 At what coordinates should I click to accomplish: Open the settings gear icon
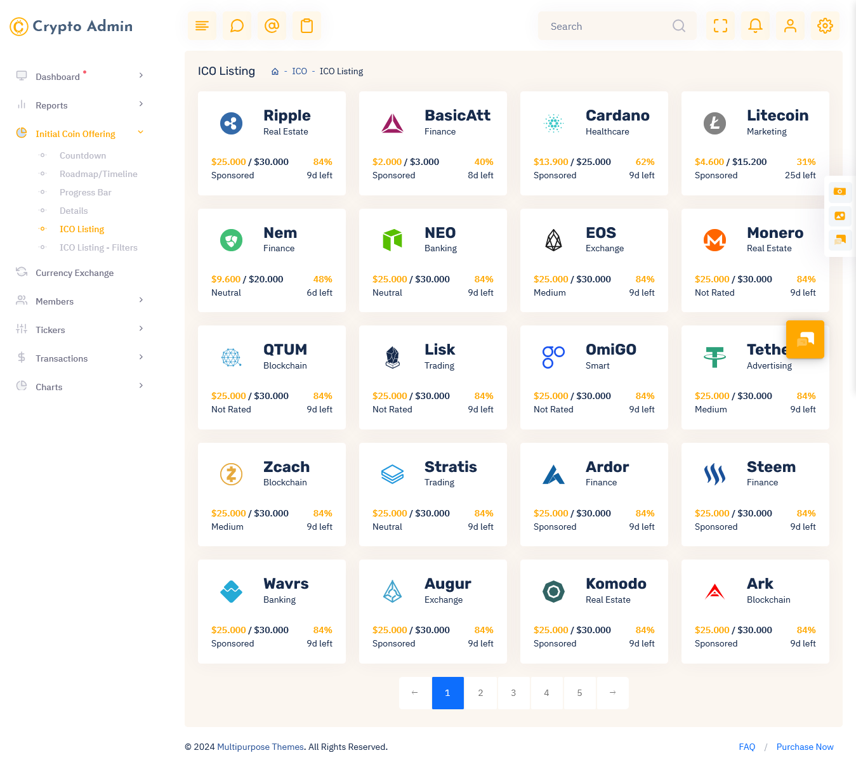pos(825,26)
